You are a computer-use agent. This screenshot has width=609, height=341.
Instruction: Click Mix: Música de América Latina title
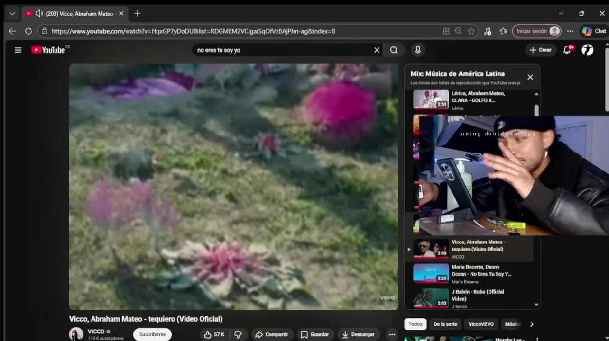click(x=457, y=73)
